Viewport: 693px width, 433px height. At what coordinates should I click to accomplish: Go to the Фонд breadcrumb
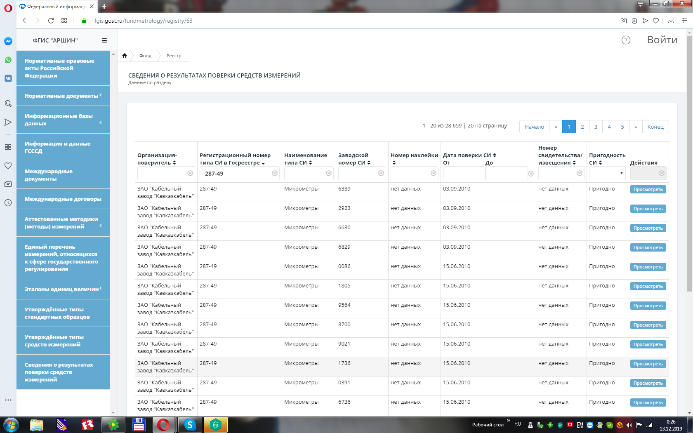145,56
